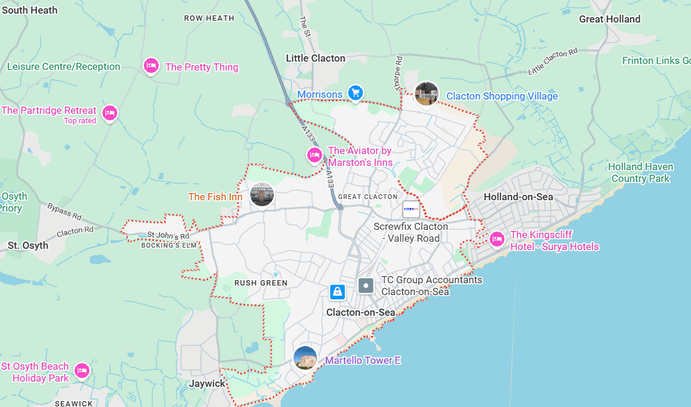Click The Aviator by Marston's Inns pin
This screenshot has height=407, width=691.
click(314, 155)
